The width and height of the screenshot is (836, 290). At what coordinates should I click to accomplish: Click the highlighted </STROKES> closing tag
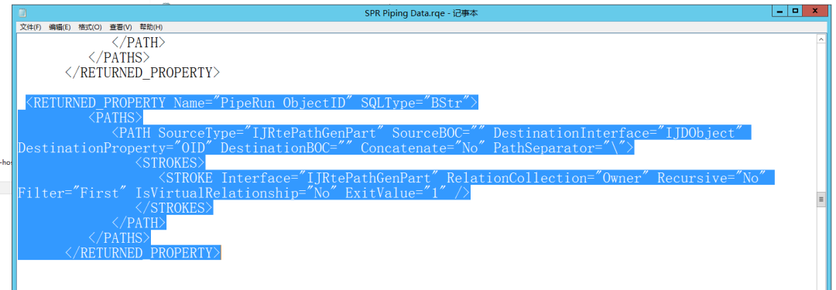[x=174, y=209]
